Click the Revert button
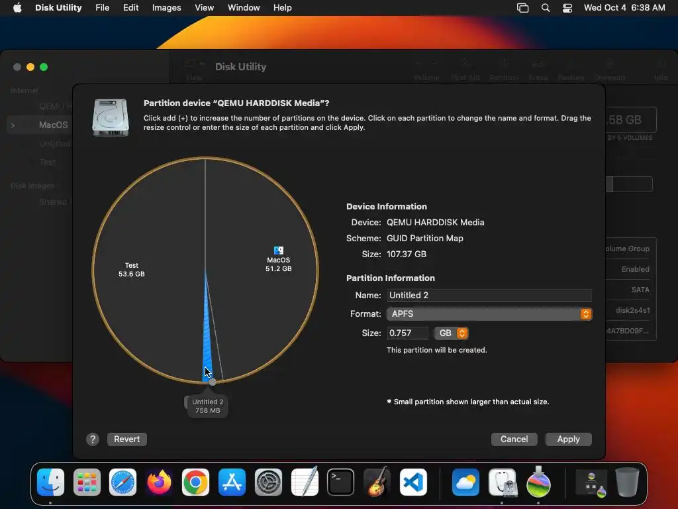The image size is (678, 509). [x=127, y=439]
